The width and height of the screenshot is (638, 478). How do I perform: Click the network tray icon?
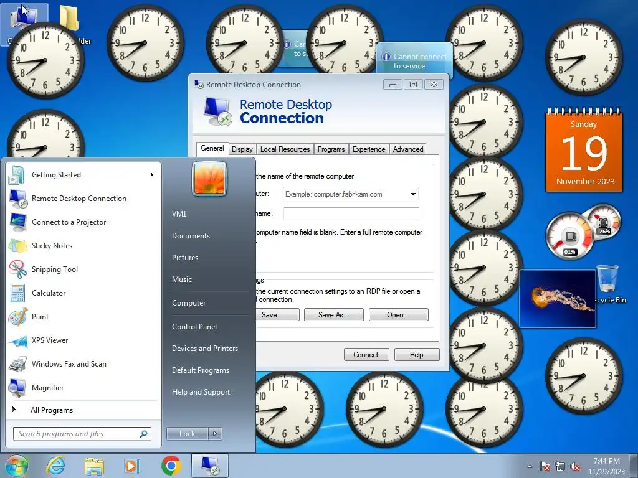point(560,466)
